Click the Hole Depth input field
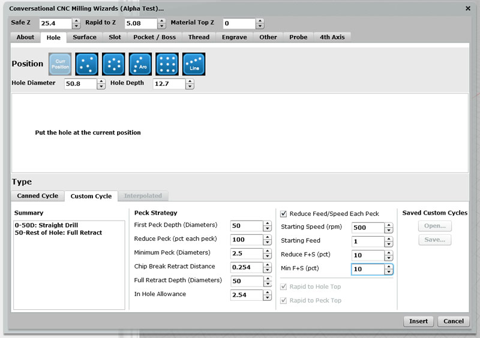 pyautogui.click(x=169, y=84)
